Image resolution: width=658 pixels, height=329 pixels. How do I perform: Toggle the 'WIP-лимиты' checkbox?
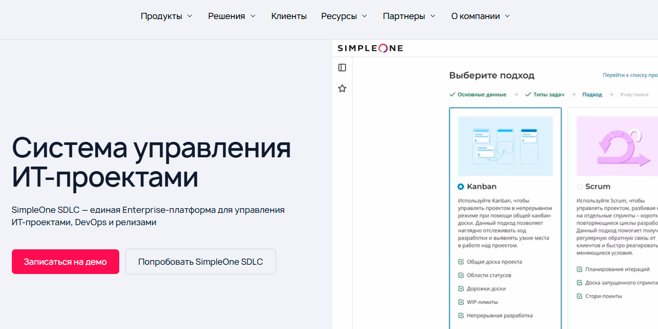461,302
